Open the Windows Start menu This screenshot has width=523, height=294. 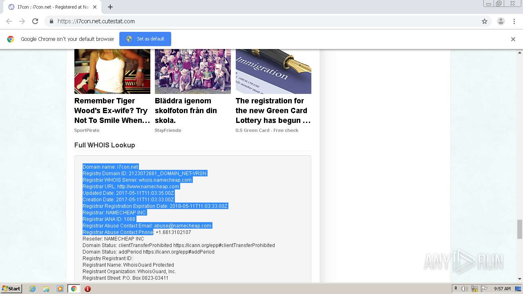coord(11,288)
